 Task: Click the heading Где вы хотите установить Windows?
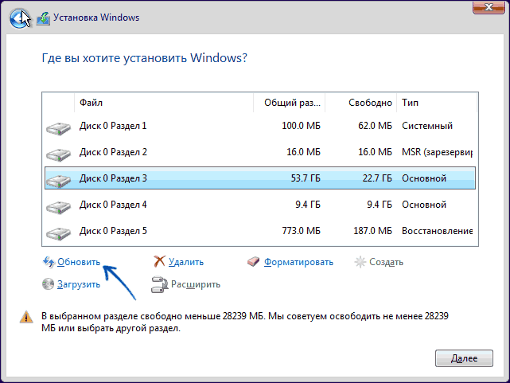click(x=145, y=58)
